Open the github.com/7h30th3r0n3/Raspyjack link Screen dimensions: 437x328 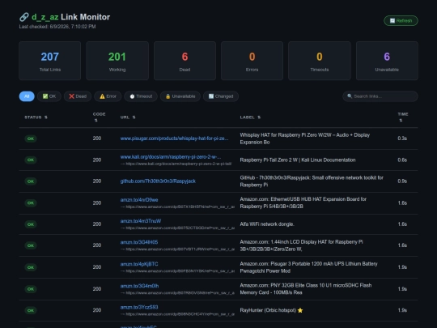point(158,181)
